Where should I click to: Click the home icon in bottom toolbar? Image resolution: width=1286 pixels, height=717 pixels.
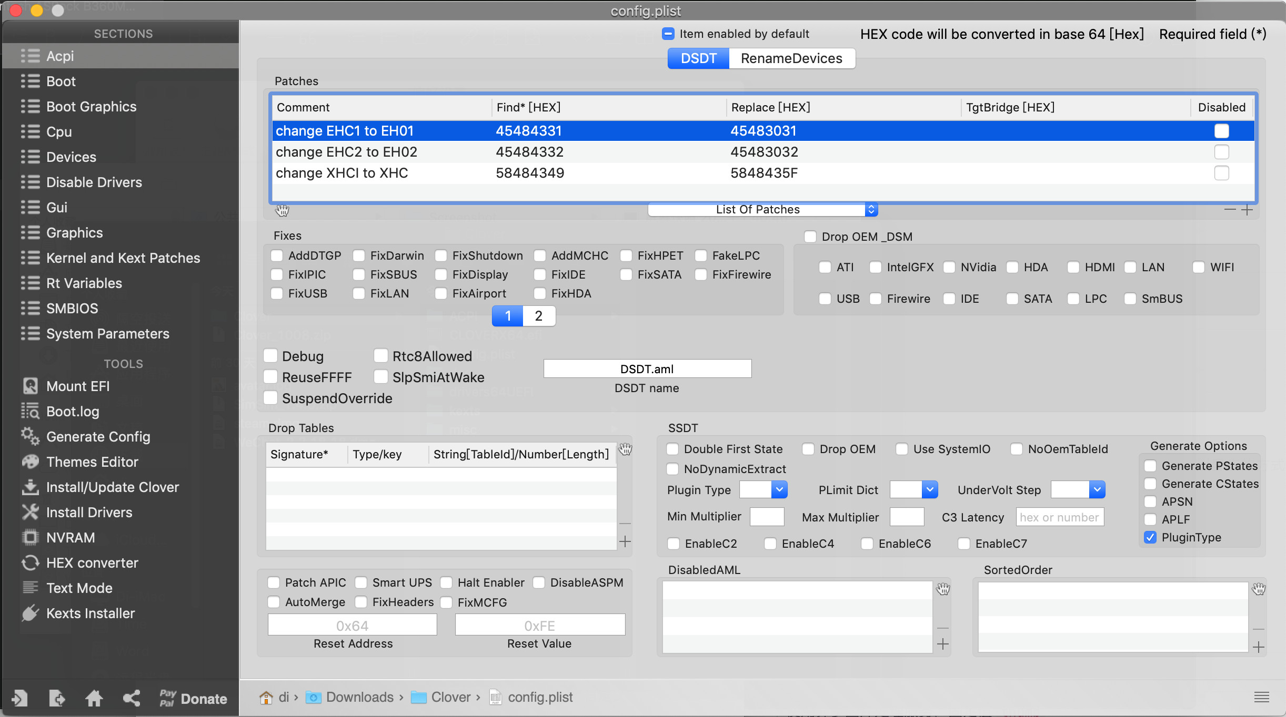pos(94,698)
